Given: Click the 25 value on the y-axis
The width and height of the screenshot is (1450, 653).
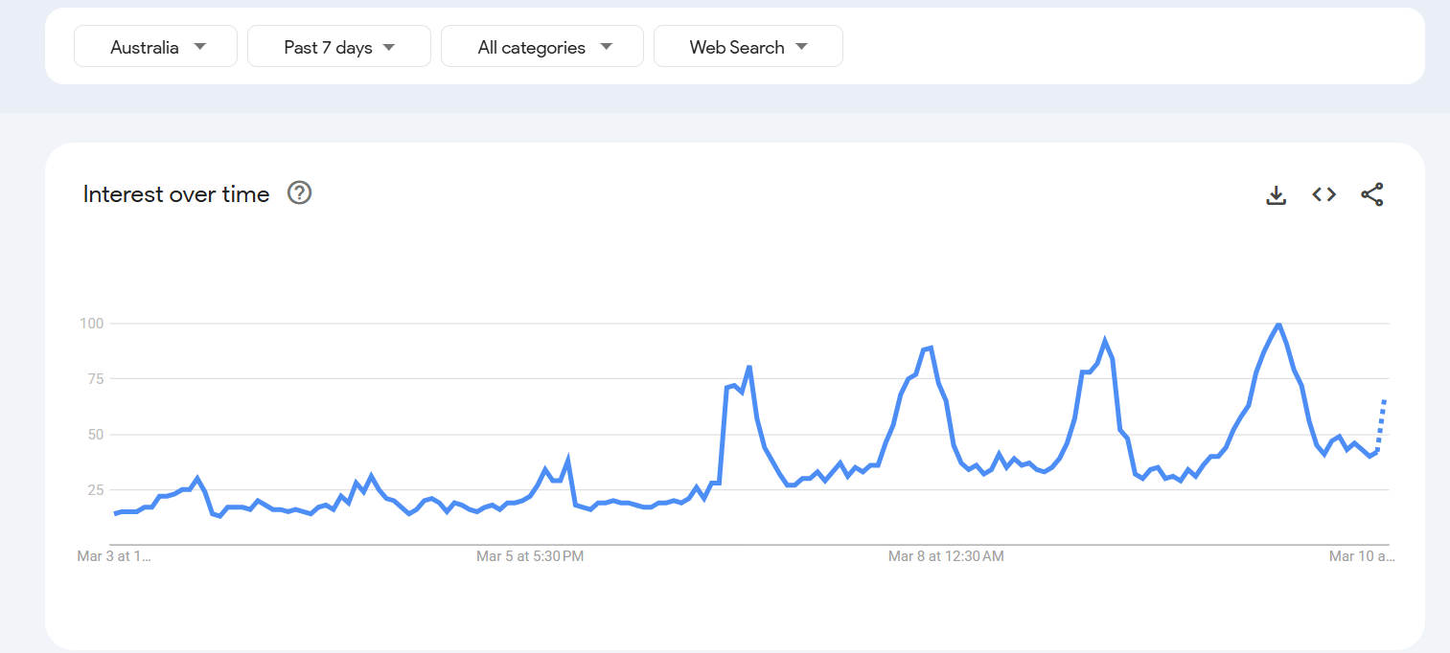Looking at the screenshot, I should [x=93, y=490].
